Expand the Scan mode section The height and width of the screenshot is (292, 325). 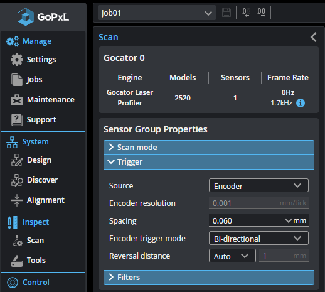(209, 148)
